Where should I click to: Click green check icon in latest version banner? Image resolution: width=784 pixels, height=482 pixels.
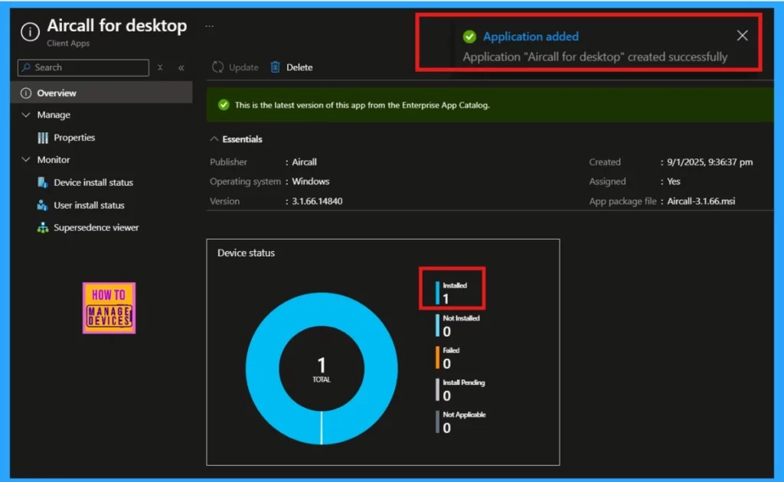pyautogui.click(x=224, y=105)
